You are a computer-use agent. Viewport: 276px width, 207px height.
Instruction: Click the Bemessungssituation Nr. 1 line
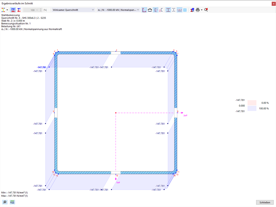pos(16,24)
